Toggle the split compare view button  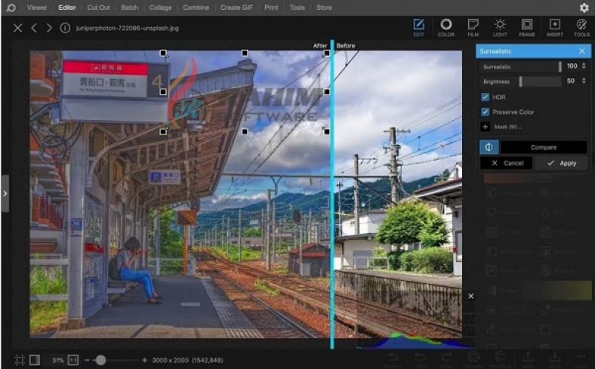click(489, 147)
